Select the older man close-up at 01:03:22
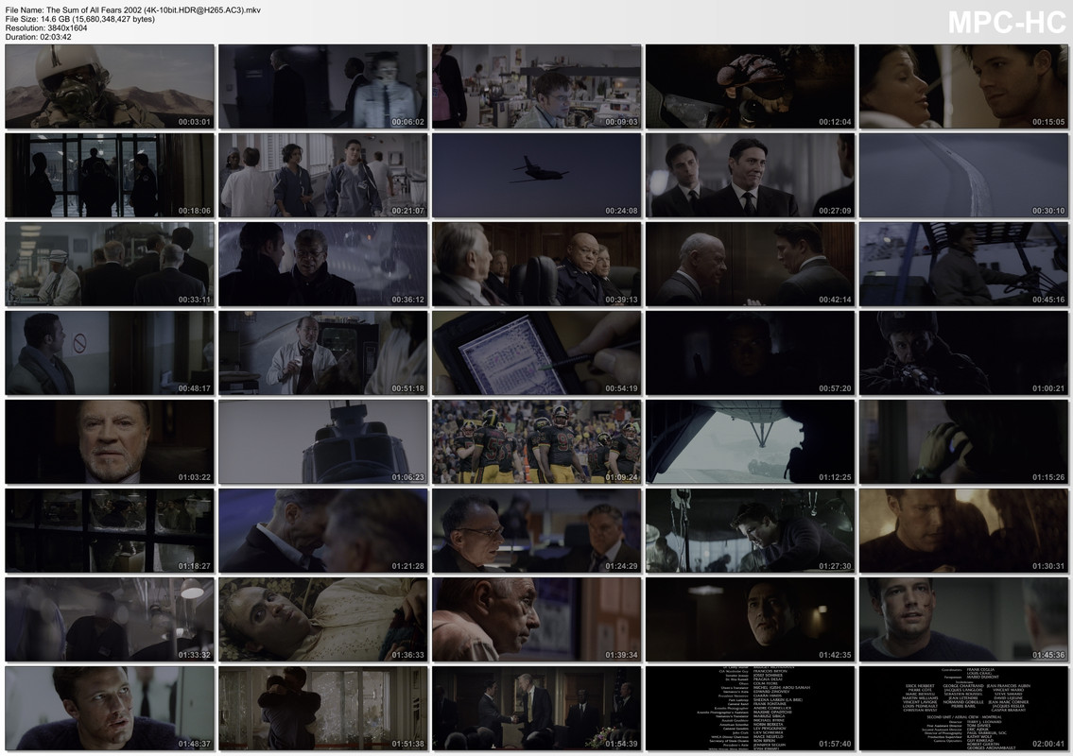 (110, 442)
